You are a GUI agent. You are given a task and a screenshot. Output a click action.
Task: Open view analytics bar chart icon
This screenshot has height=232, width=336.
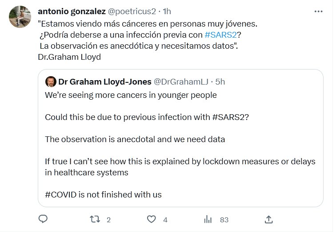coord(208,219)
